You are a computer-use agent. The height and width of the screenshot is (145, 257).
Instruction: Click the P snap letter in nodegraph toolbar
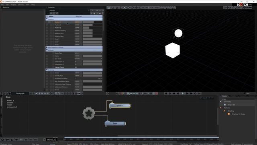48,93
